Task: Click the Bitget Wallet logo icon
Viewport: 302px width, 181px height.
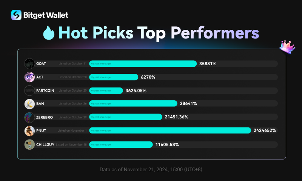Action: [x=16, y=15]
